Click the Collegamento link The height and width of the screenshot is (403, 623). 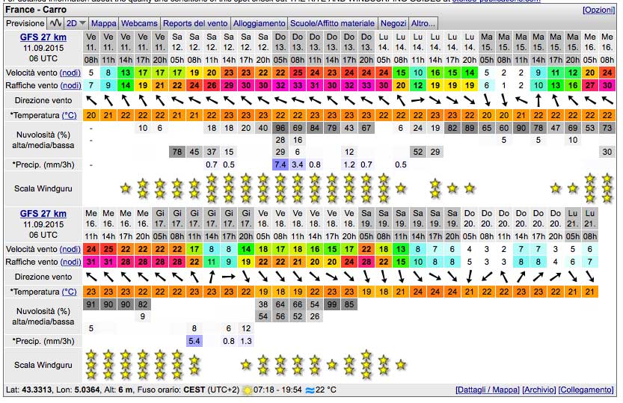click(x=586, y=390)
